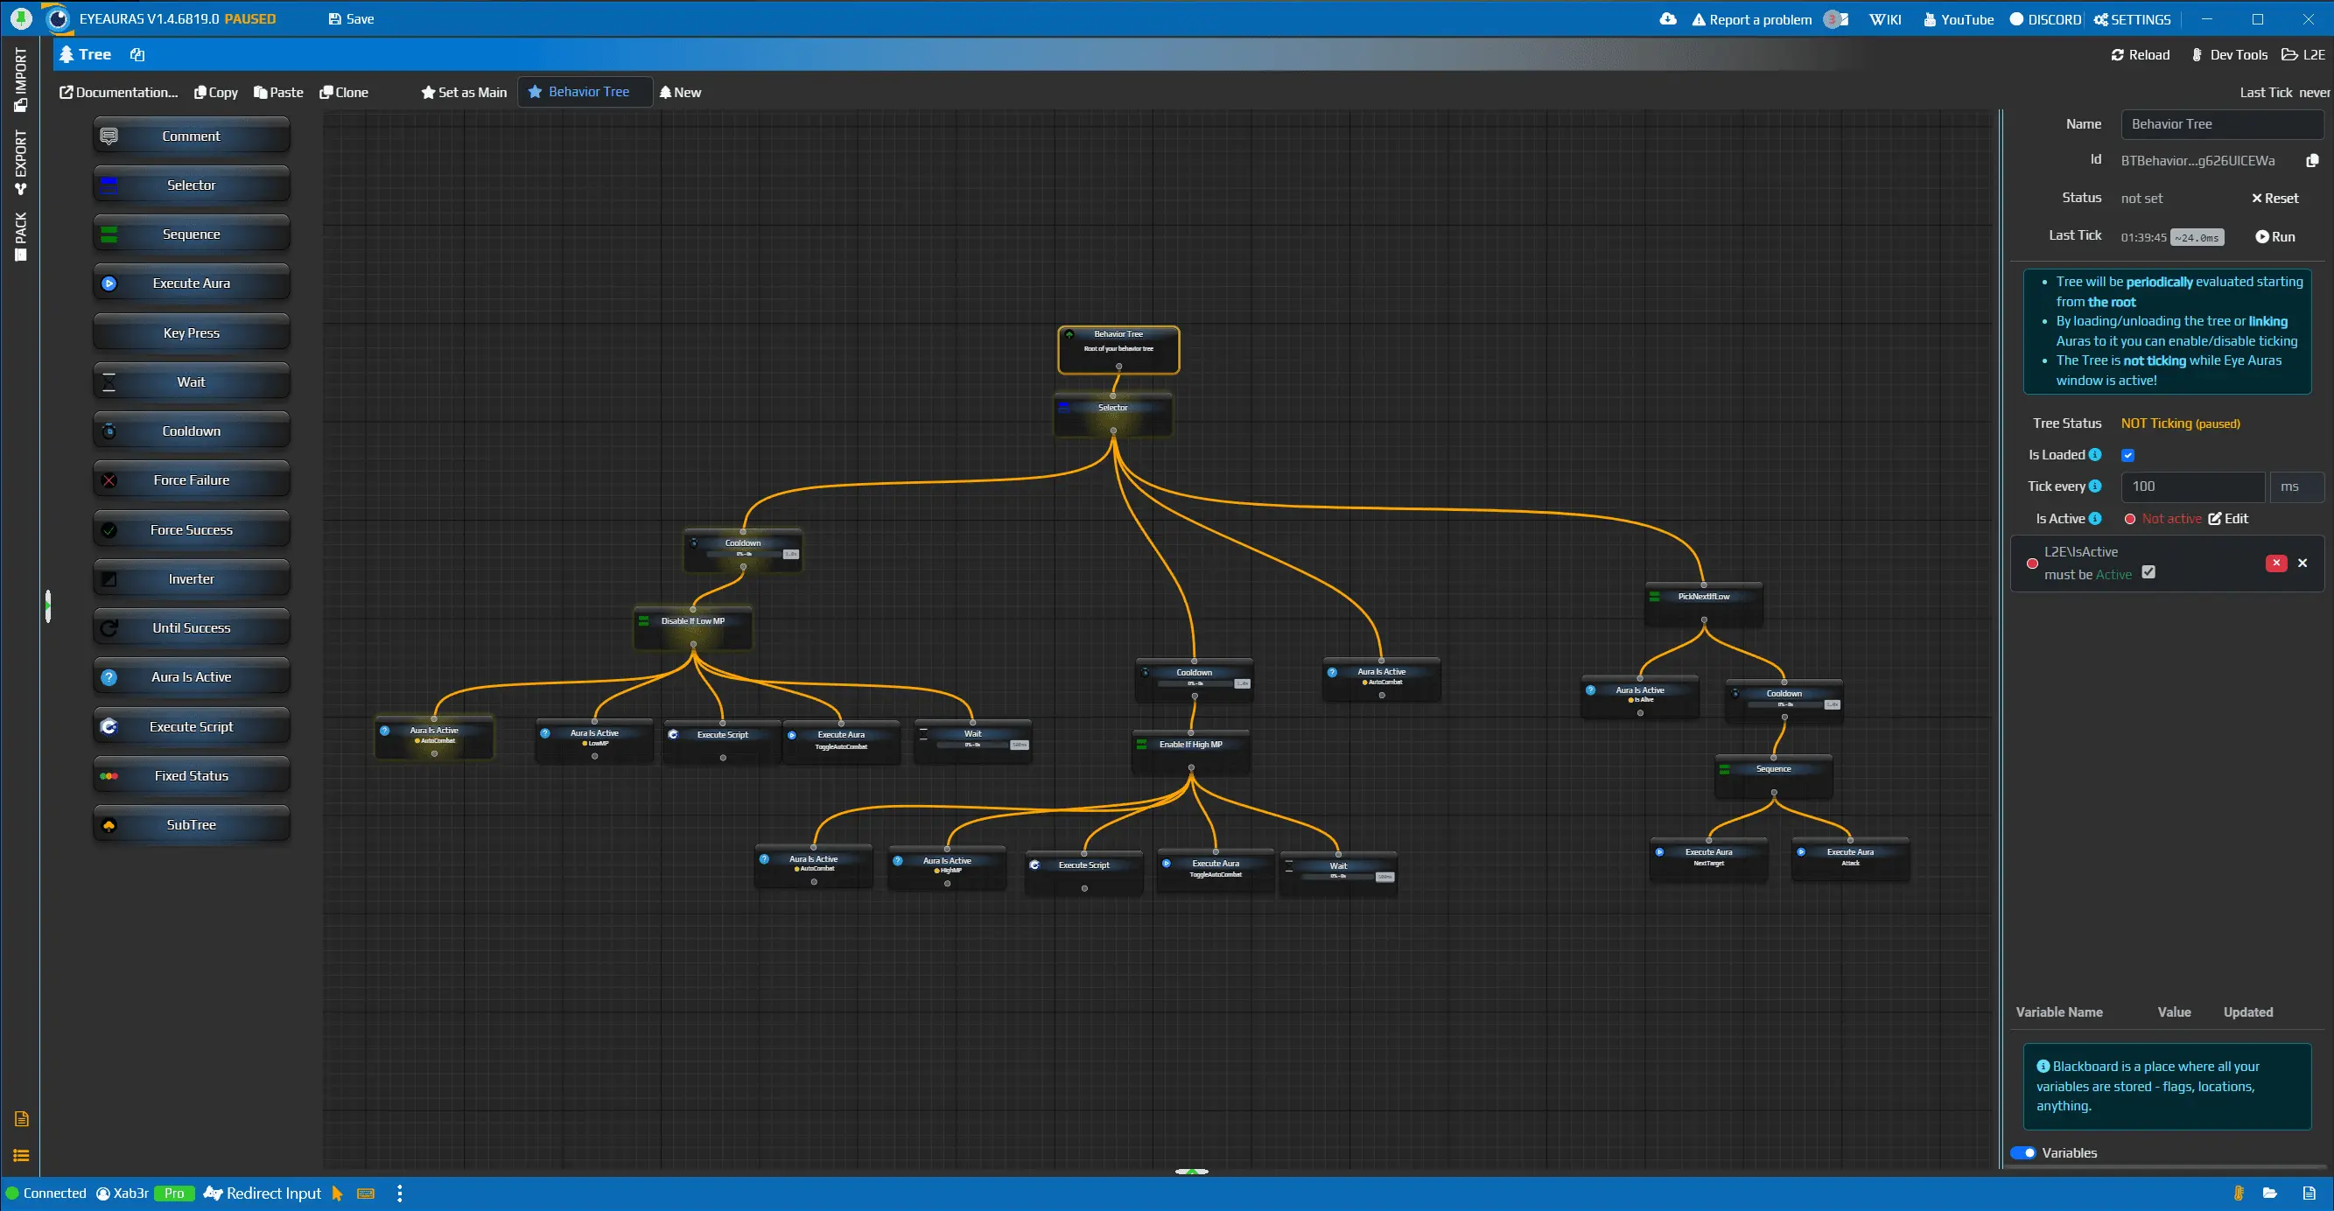Viewport: 2334px width, 1211px height.
Task: Switch to the Behavior Tree tab
Action: (585, 92)
